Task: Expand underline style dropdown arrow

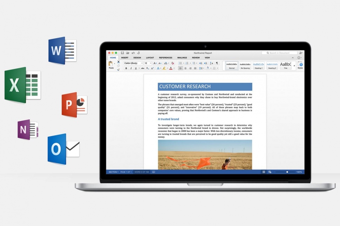Action: pyautogui.click(x=139, y=68)
